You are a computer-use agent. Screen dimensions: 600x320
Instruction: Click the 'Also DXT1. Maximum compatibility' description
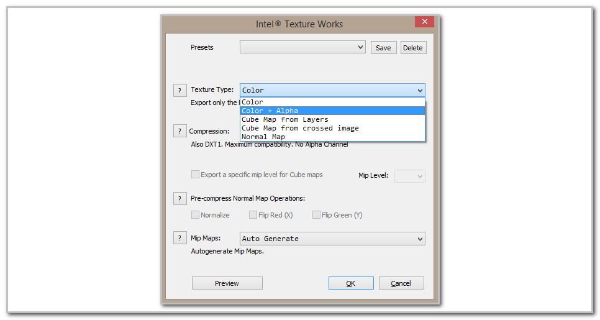[x=270, y=144]
